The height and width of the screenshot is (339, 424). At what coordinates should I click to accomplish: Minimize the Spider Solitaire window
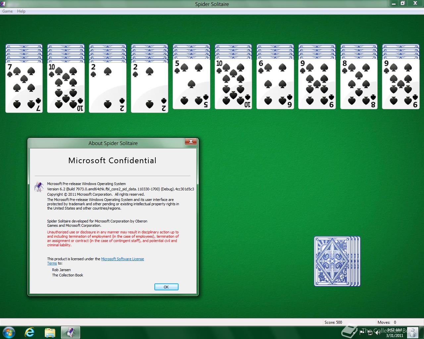point(393,3)
